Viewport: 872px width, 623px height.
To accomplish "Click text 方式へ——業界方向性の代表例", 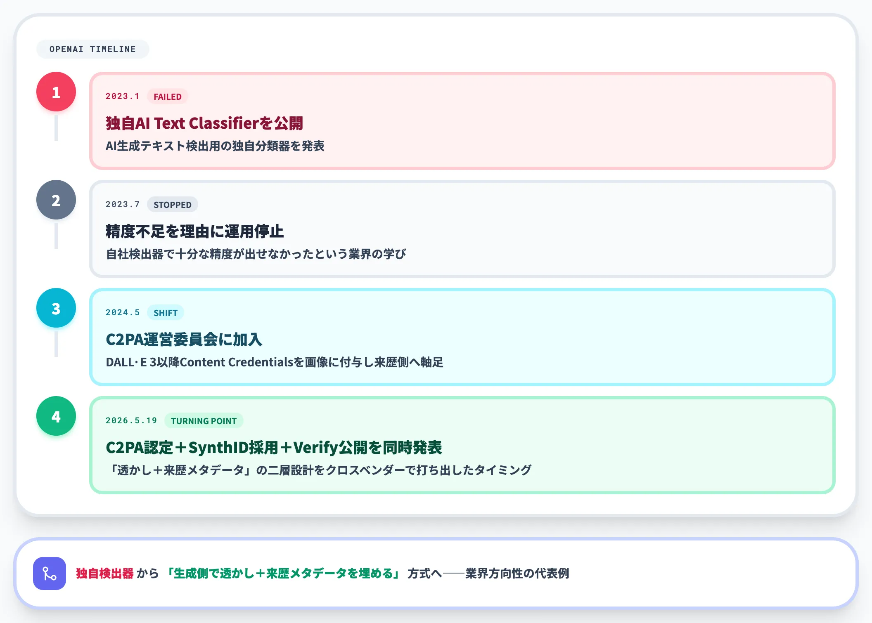I will [488, 573].
